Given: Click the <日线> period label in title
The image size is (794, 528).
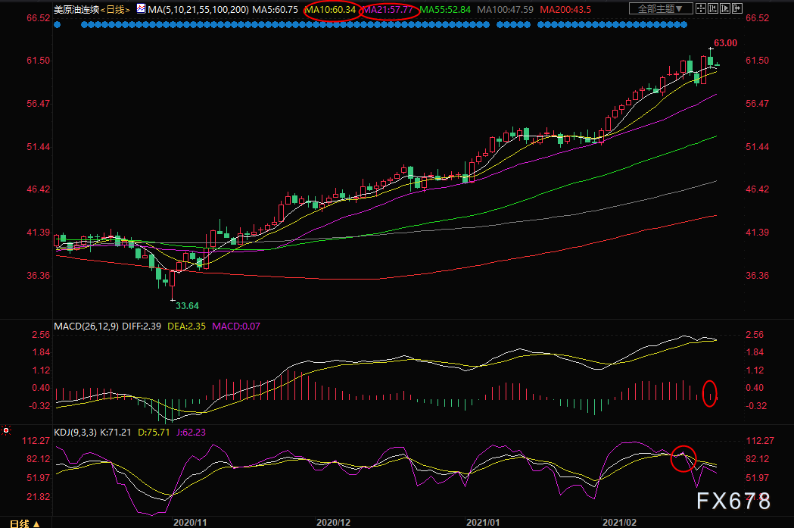Looking at the screenshot, I should point(115,9).
